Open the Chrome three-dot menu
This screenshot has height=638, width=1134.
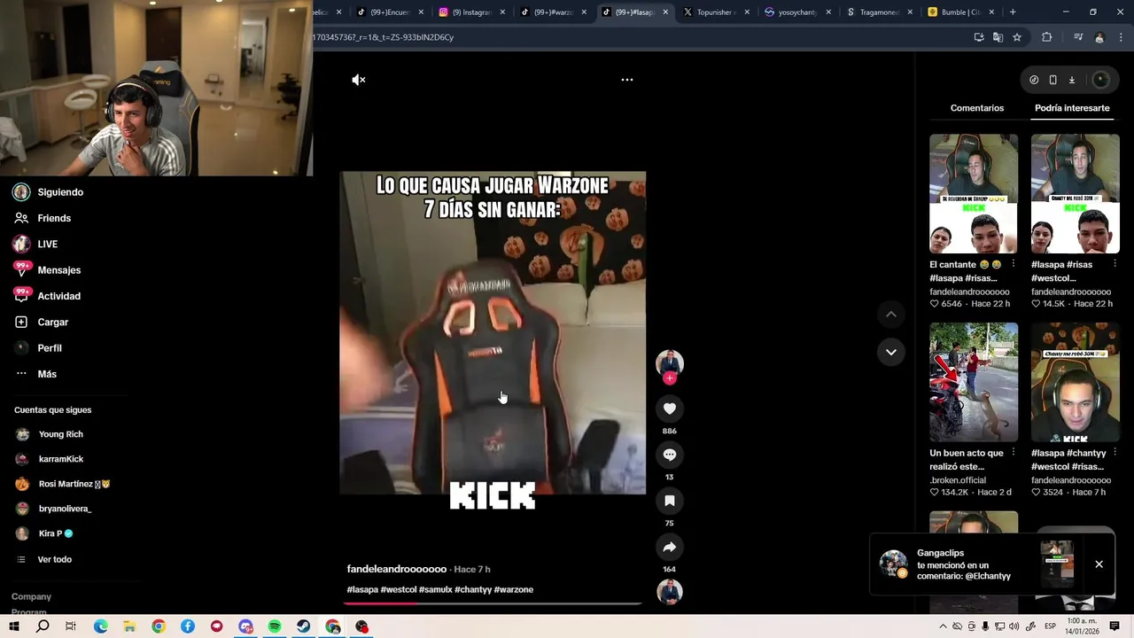click(1121, 37)
